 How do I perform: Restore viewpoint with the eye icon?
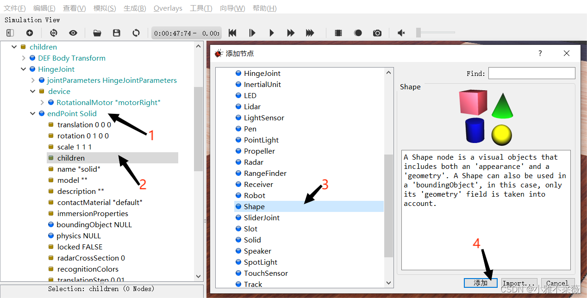click(73, 33)
